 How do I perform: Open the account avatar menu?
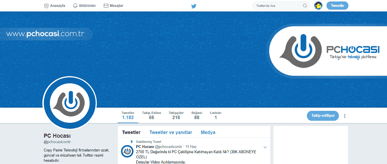click(319, 5)
